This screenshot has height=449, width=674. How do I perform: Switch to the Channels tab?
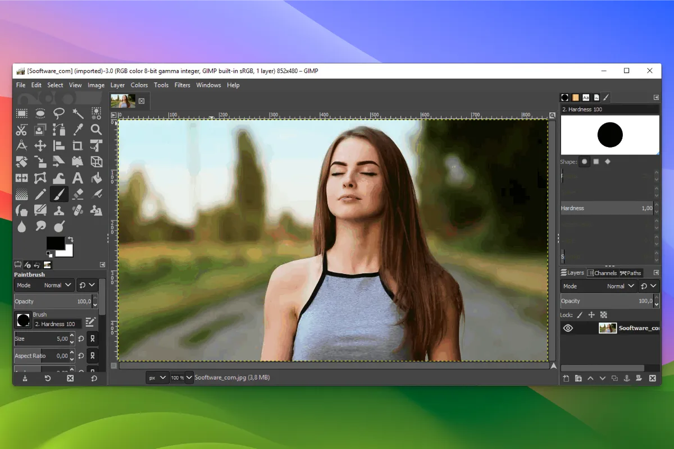(602, 273)
